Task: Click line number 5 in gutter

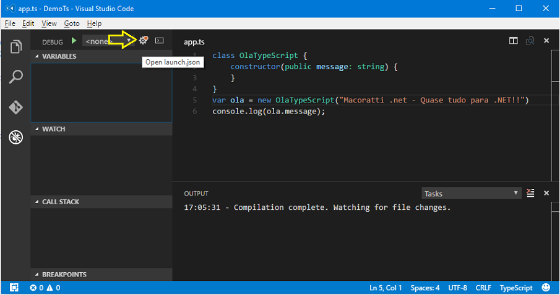Action: click(x=195, y=100)
